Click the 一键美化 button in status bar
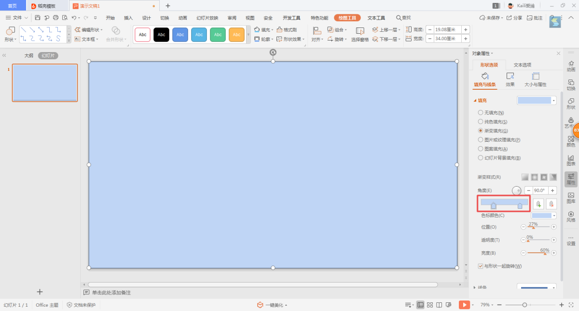 (273, 305)
